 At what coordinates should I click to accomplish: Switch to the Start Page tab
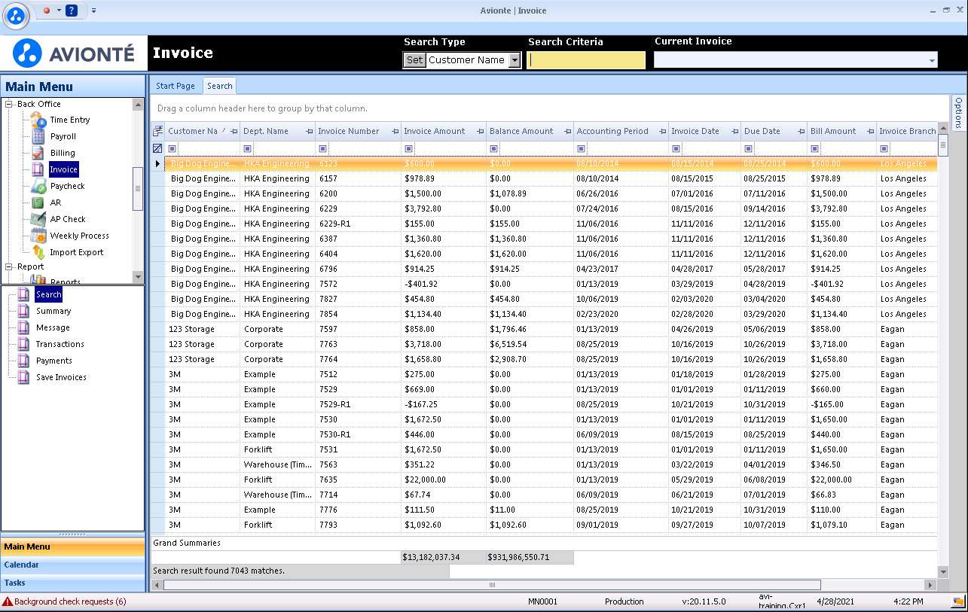click(176, 86)
